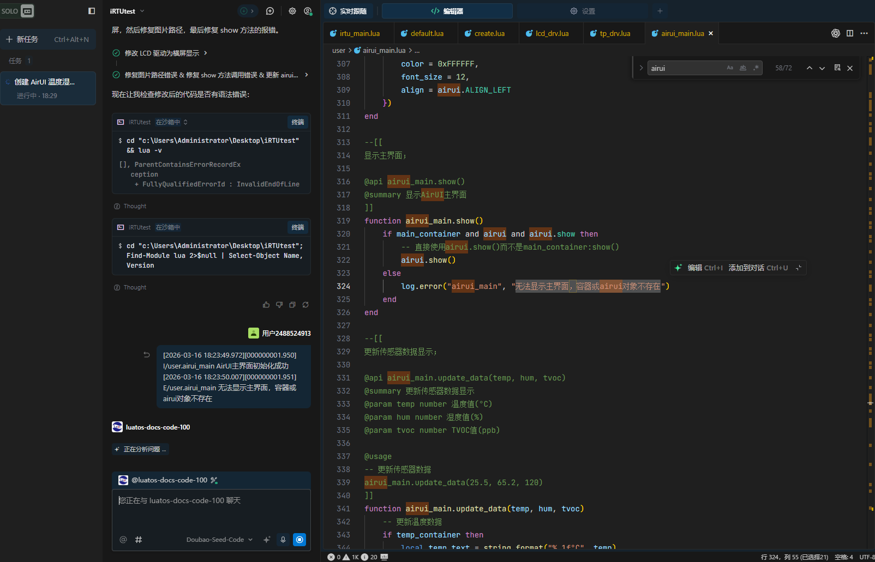The height and width of the screenshot is (562, 875).
Task: Click the luatos-docs-code-100 agent name
Action: point(158,427)
